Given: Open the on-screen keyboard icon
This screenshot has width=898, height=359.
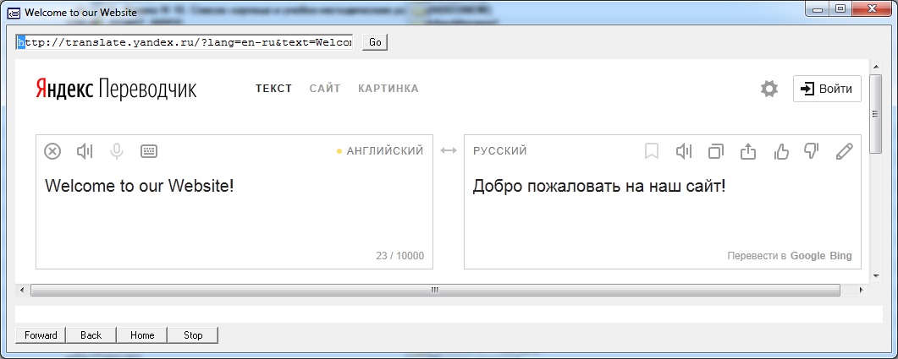Looking at the screenshot, I should pyautogui.click(x=149, y=151).
